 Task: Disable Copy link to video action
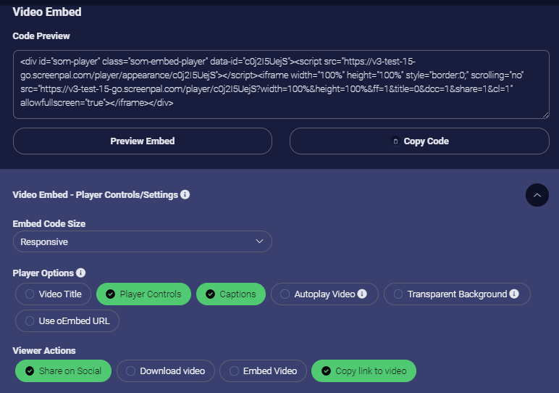[363, 371]
